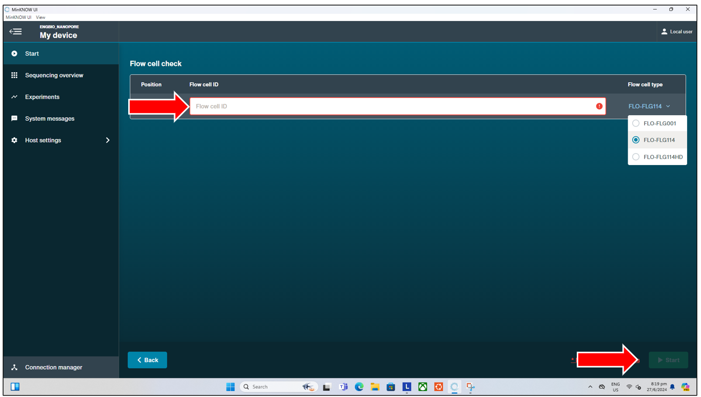Click the taskbar Search box

pos(278,387)
